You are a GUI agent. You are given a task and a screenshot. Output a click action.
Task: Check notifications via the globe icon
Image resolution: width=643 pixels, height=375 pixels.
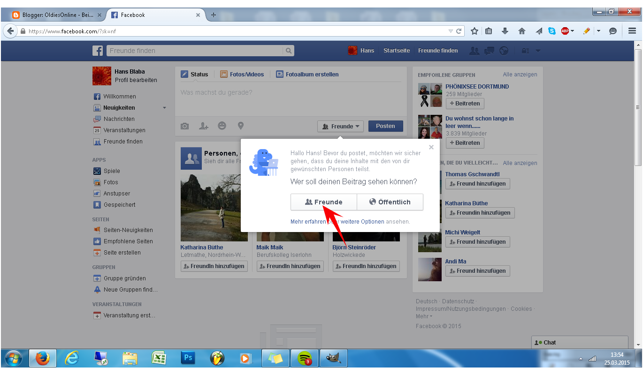[x=504, y=51]
